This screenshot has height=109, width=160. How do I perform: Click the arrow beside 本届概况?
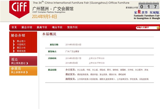(x=14, y=45)
